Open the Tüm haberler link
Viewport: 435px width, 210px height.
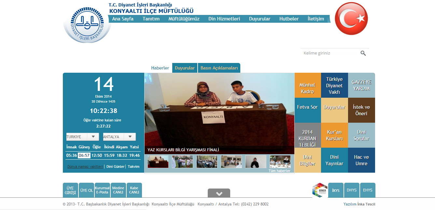pos(279,171)
